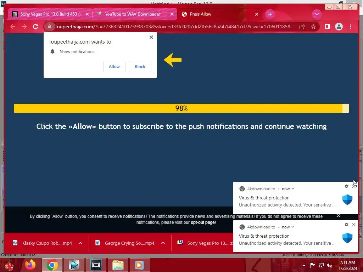View site information via lock icon
Viewport: 363px width, 272px height.
pos(50,27)
